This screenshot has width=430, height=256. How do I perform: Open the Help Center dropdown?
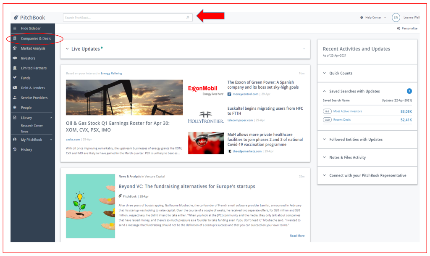coord(373,17)
